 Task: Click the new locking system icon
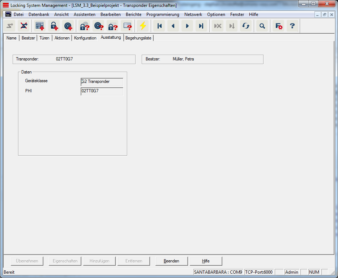(x=40, y=26)
